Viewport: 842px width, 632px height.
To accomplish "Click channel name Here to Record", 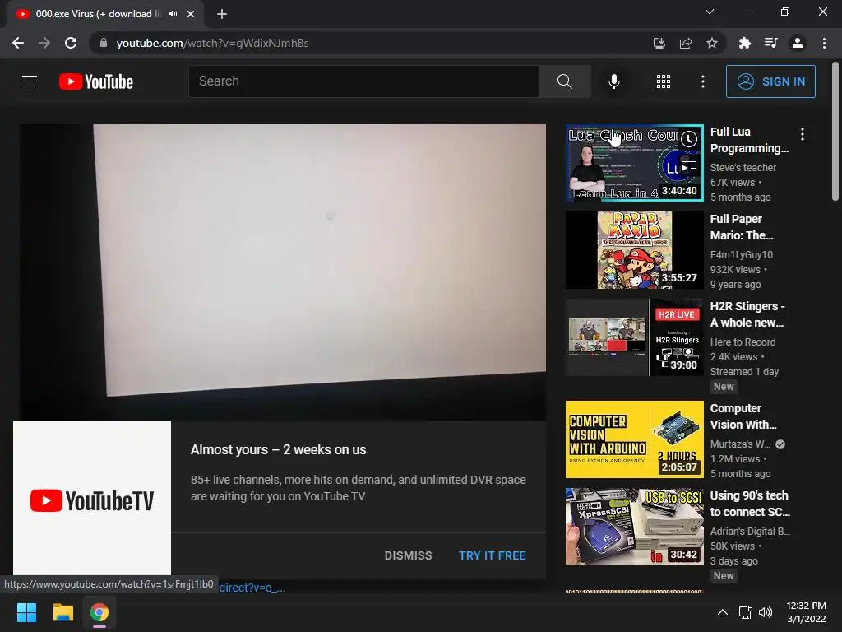I will [x=743, y=342].
